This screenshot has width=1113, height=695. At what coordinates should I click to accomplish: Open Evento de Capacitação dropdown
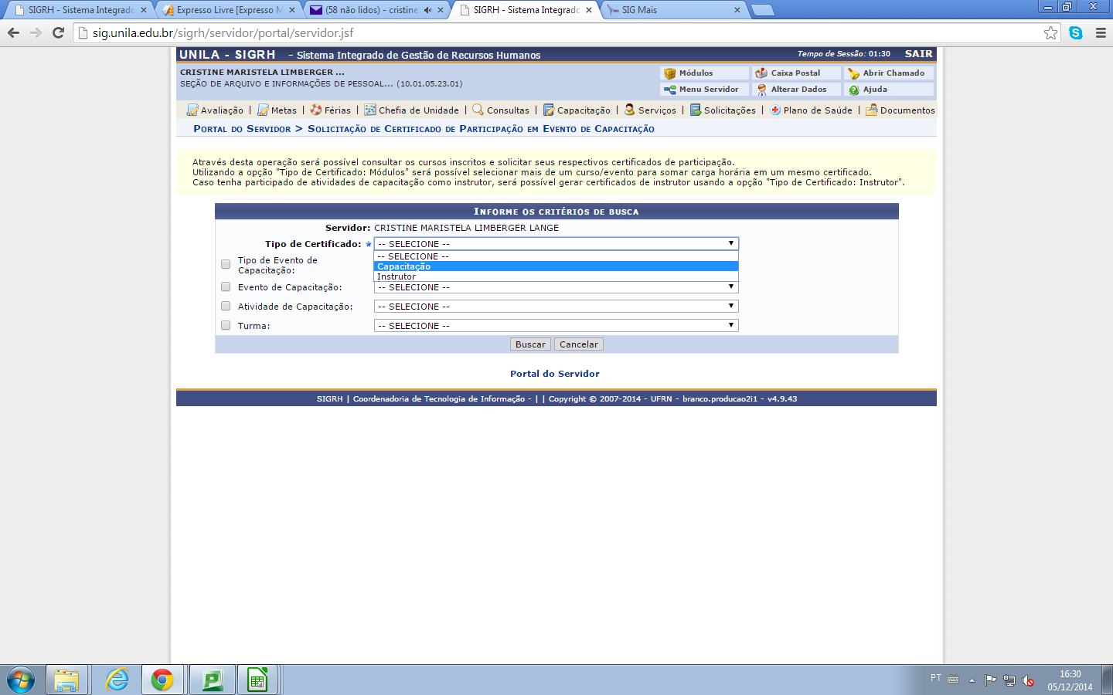point(556,287)
